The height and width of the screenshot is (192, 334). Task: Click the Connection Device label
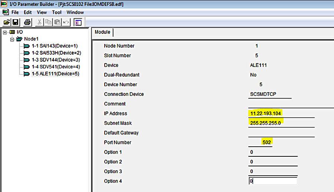pos(124,94)
